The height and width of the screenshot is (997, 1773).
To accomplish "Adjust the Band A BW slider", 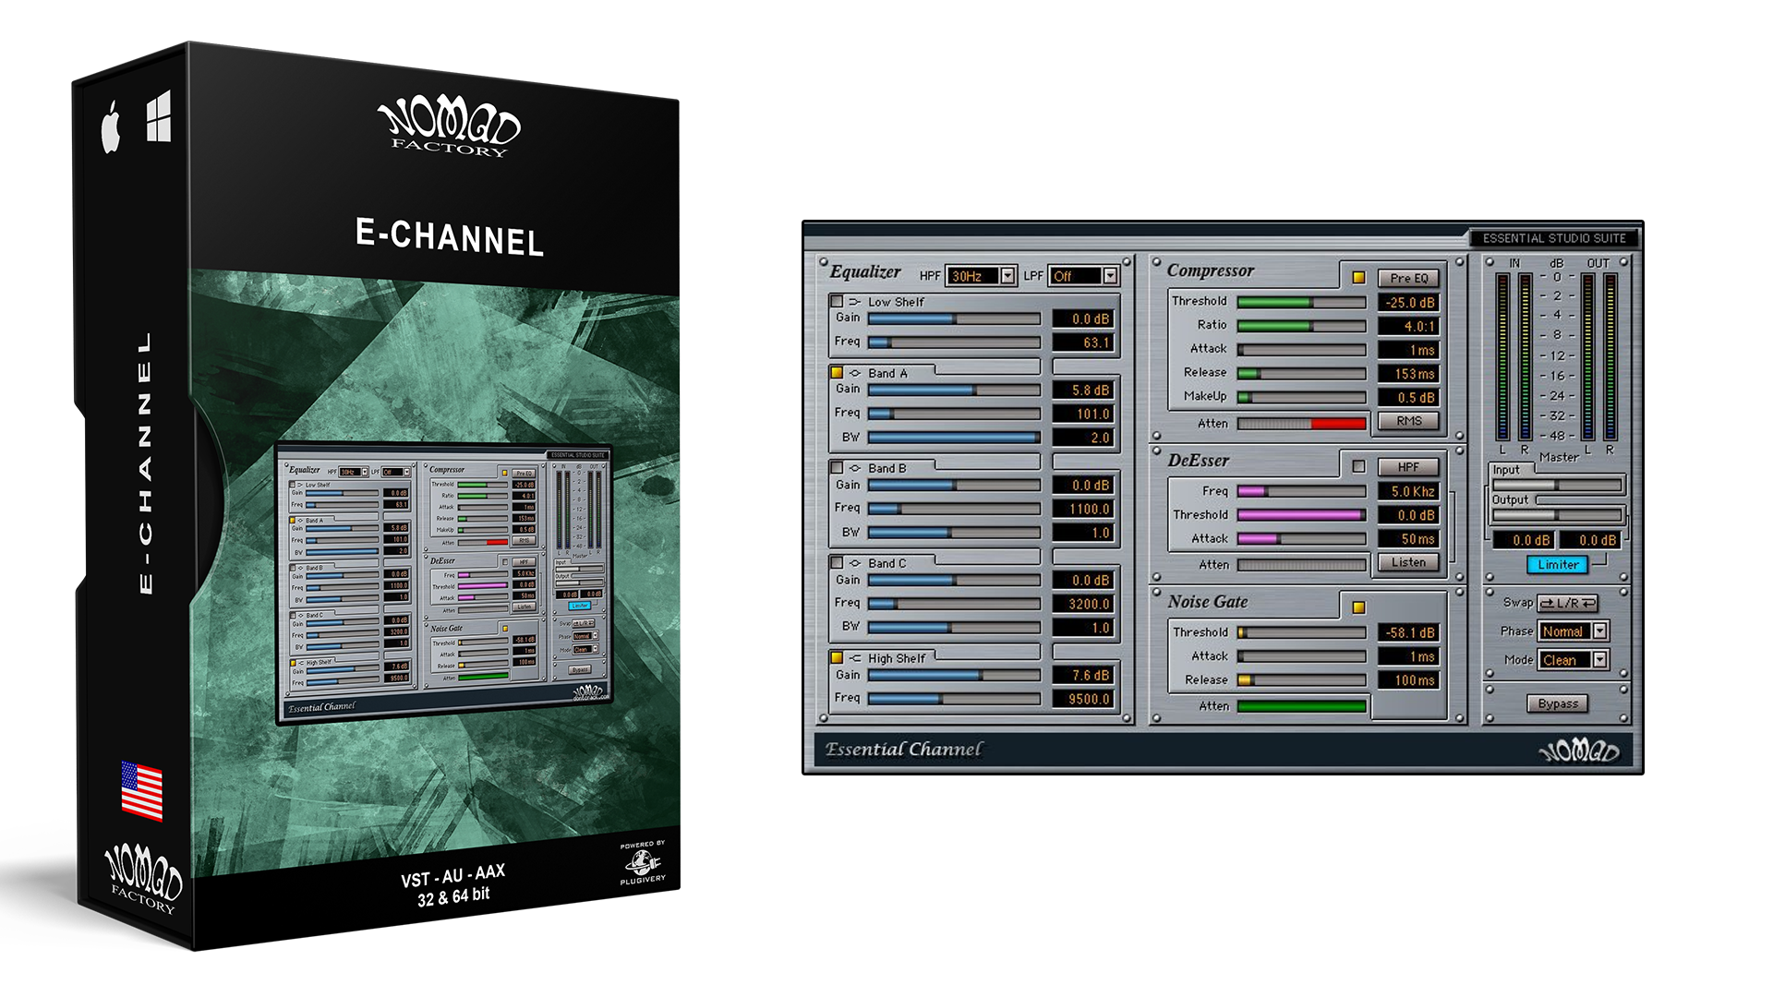I will [x=954, y=438].
